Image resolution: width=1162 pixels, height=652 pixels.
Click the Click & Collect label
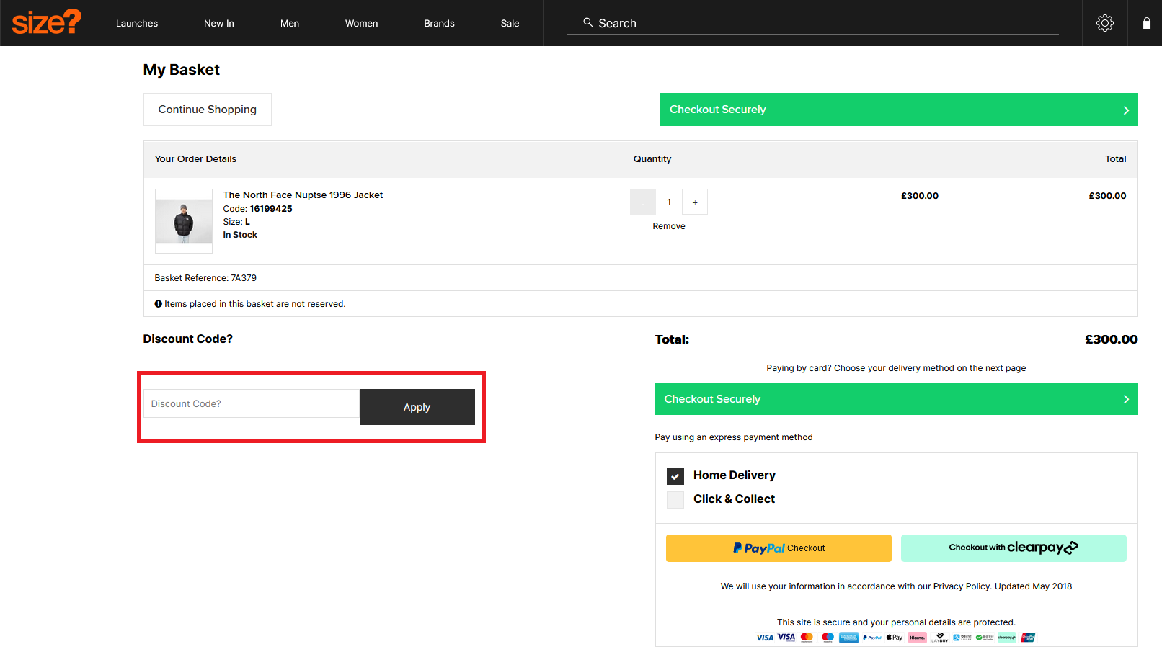coord(734,499)
